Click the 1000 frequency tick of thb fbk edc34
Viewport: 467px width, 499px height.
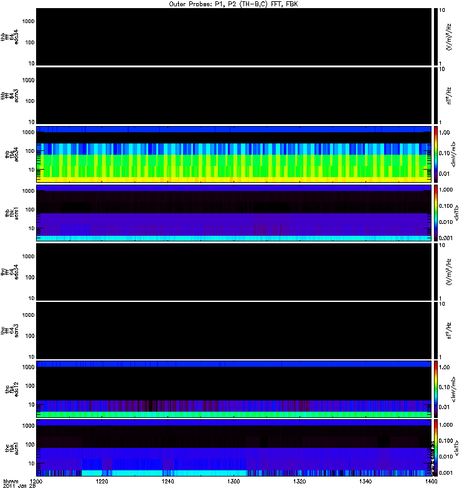tap(28, 132)
